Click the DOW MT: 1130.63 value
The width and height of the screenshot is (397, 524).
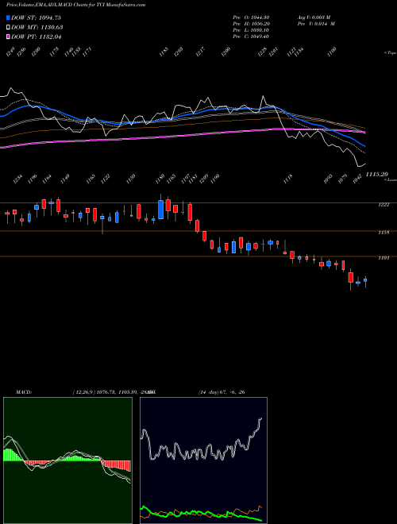[x=37, y=28]
